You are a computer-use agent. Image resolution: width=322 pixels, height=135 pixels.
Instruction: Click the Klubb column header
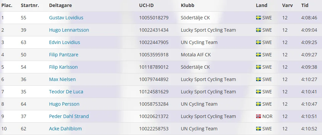(x=187, y=5)
